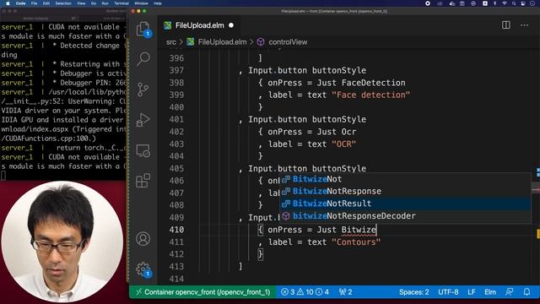
Task: Click the Bitwize text on line 410
Action: coord(359,230)
